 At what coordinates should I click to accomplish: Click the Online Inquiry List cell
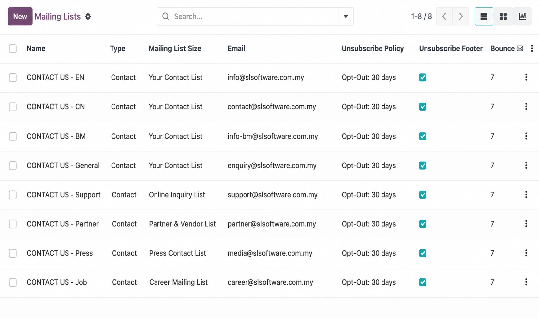coord(177,195)
